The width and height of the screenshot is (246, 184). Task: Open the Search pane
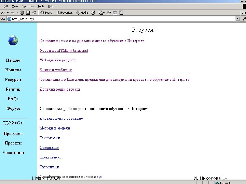(46, 13)
